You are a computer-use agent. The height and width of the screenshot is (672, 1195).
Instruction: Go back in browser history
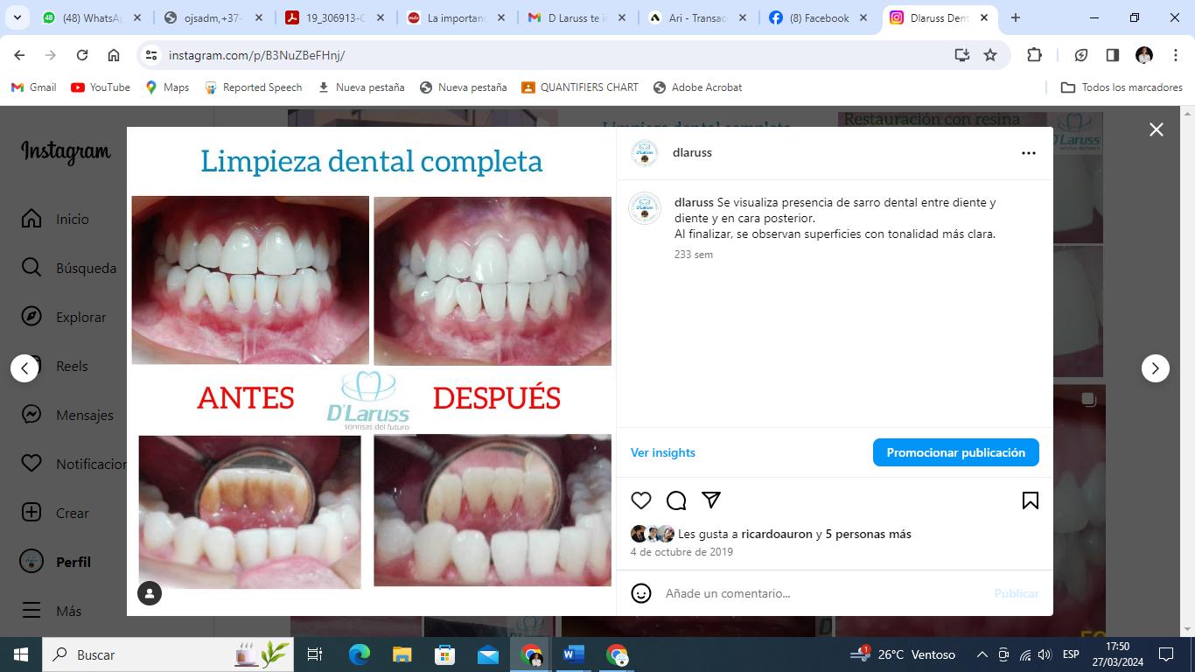[x=19, y=55]
